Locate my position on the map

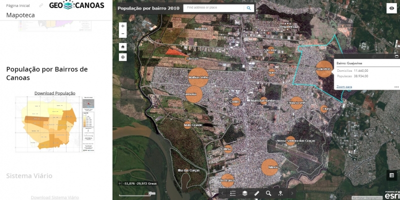tap(122, 57)
